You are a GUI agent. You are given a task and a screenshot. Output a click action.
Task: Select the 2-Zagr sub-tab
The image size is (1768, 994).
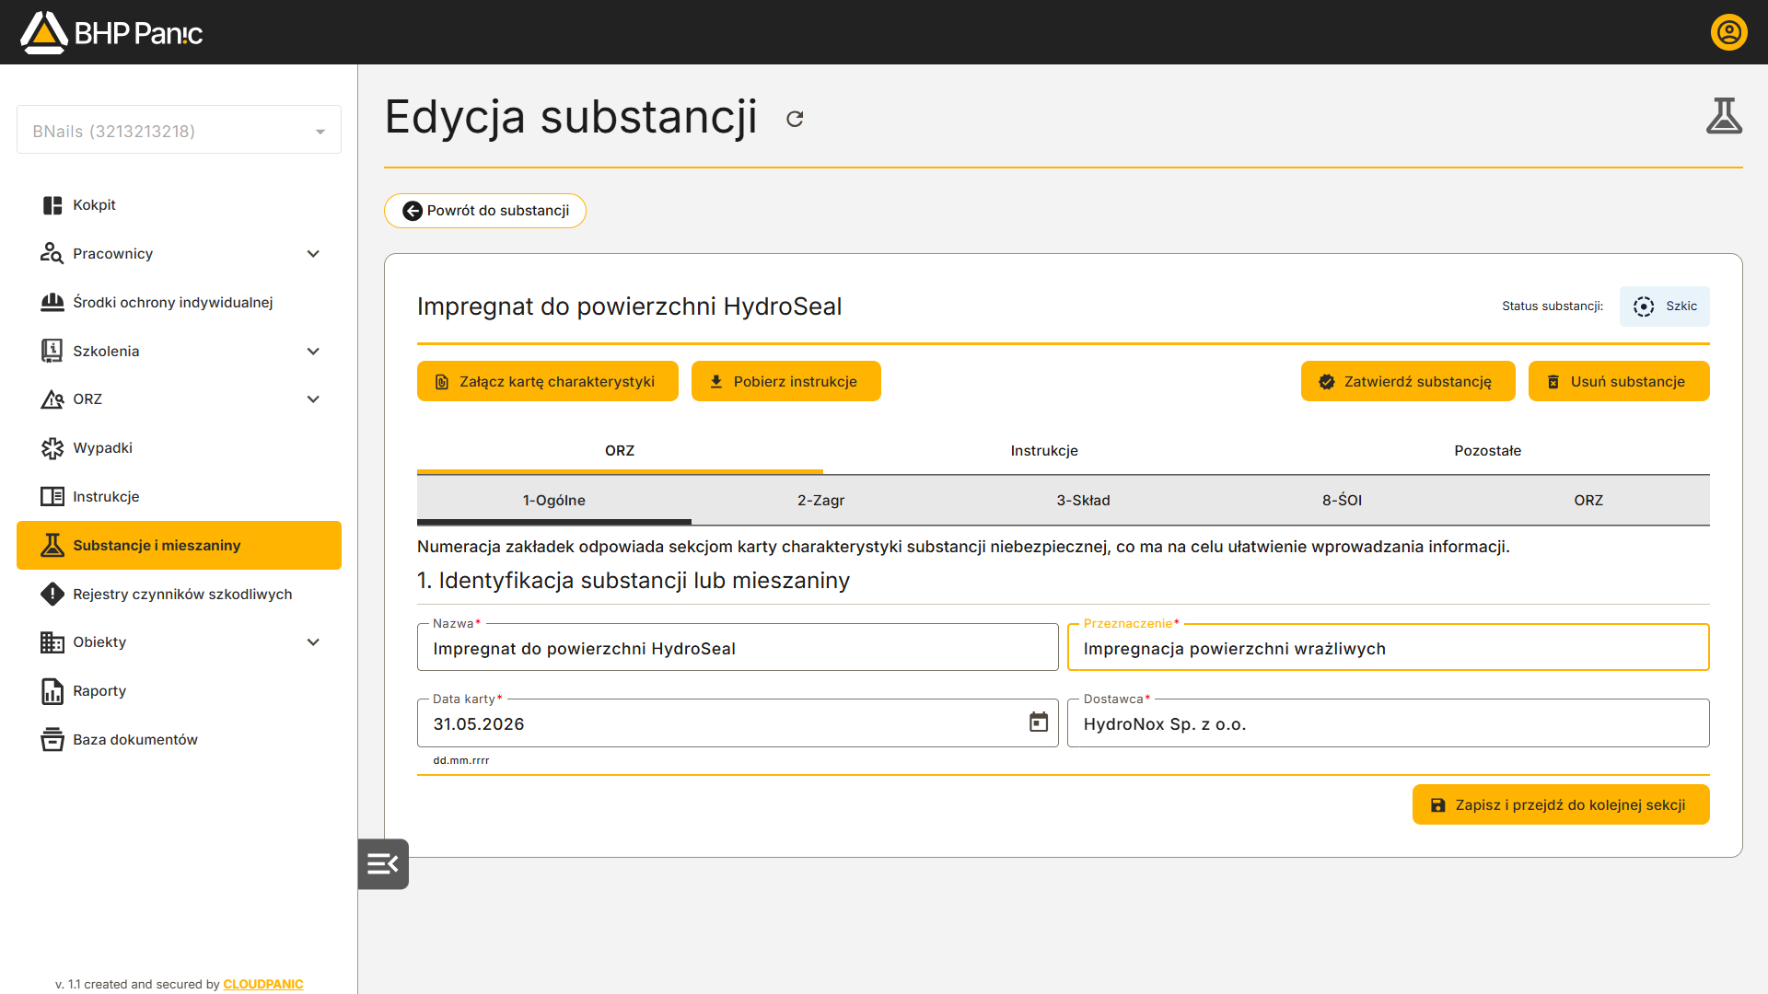[x=820, y=501]
